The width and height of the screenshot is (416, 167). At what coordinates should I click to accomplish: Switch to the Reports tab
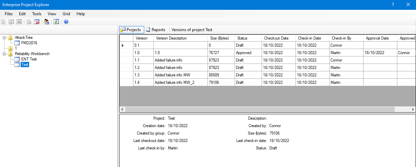tap(156, 30)
